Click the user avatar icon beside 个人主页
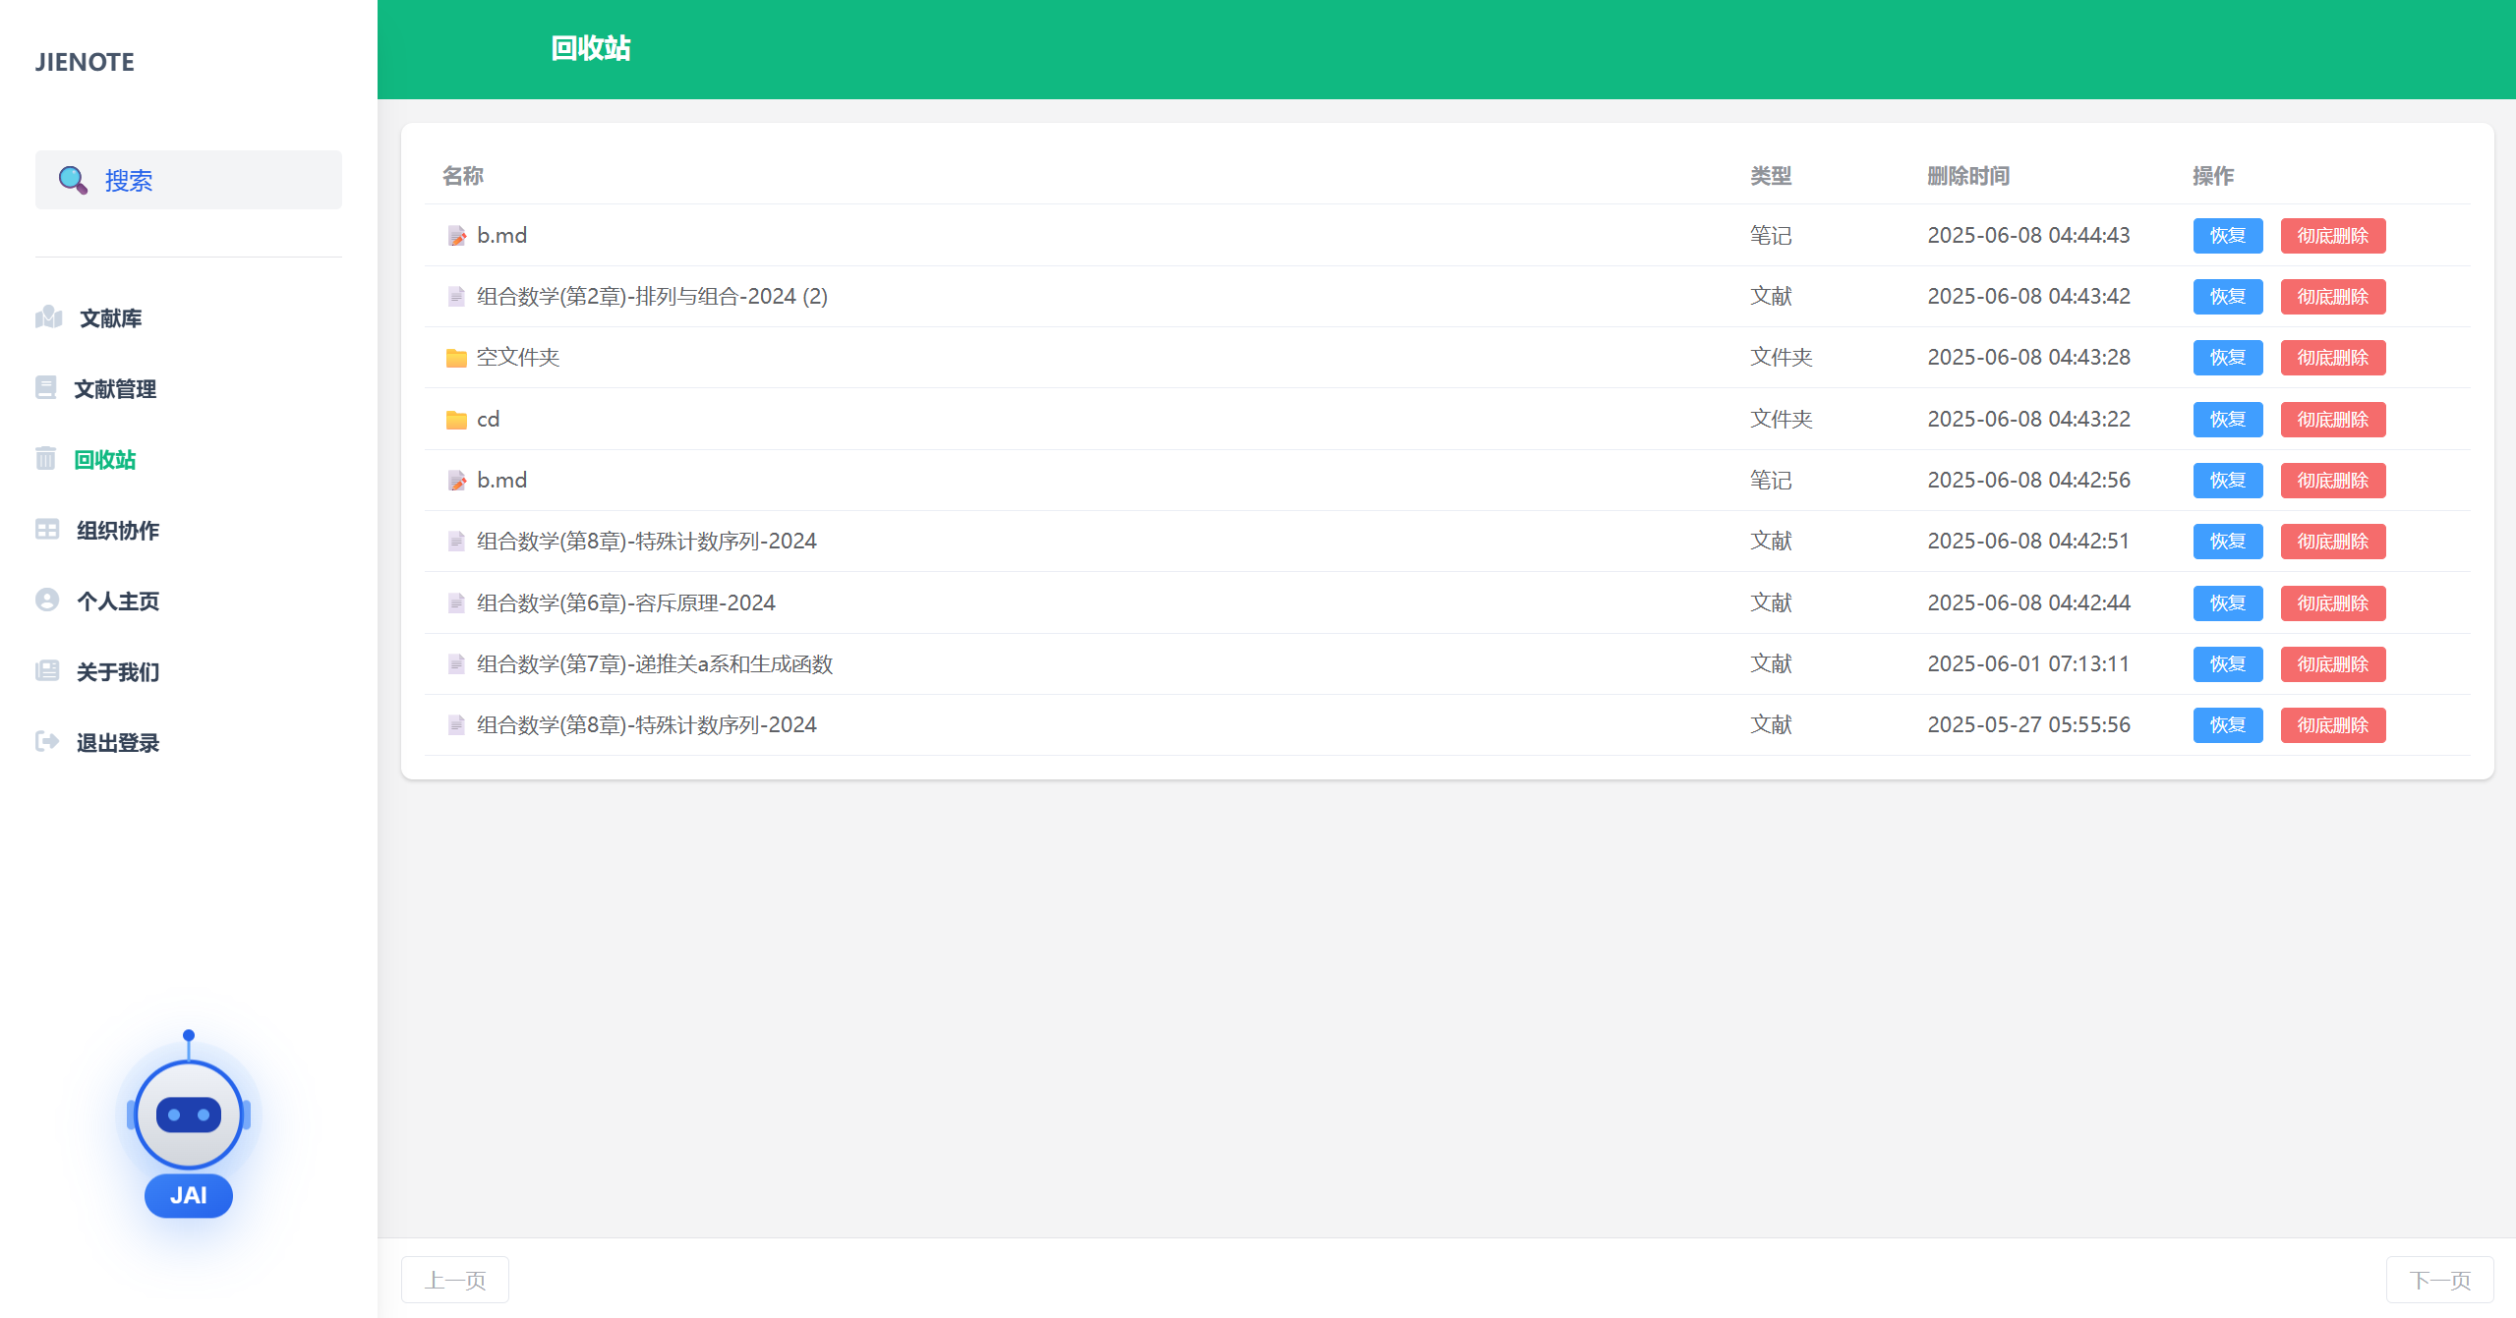2516x1318 pixels. click(x=47, y=601)
